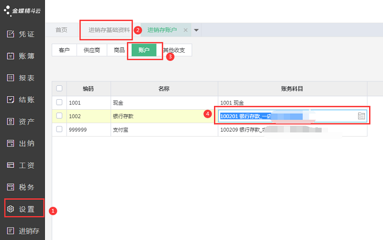The height and width of the screenshot is (240, 383).
Task: Check the box for row 1001 现金
Action: 59,102
